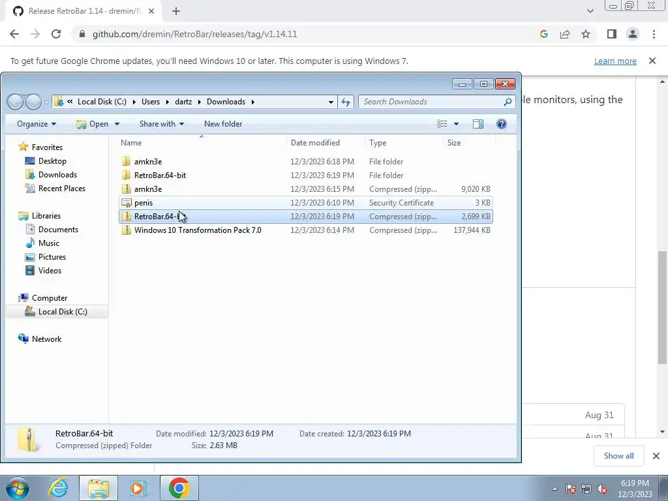Open Chrome tab search chevron

590,11
